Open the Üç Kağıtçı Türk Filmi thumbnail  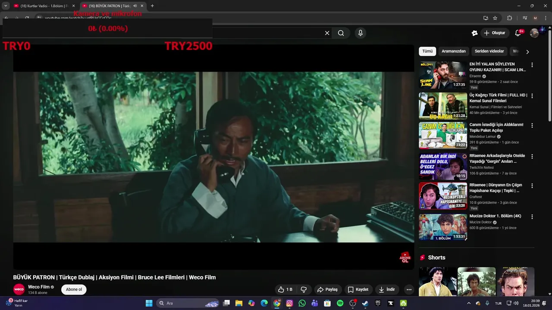pyautogui.click(x=443, y=106)
